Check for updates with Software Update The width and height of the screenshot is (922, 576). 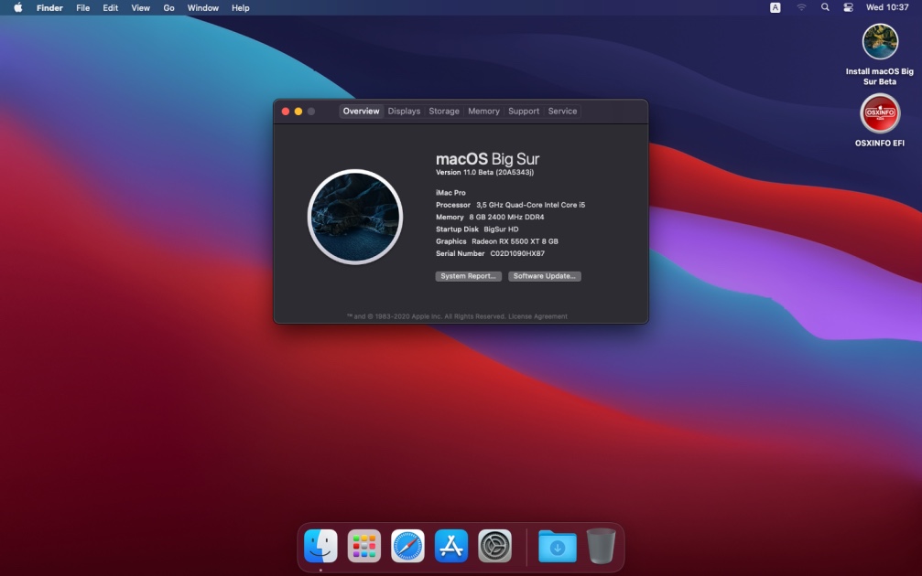[545, 275]
